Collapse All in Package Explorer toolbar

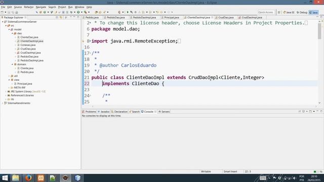pyautogui.click(x=57, y=17)
